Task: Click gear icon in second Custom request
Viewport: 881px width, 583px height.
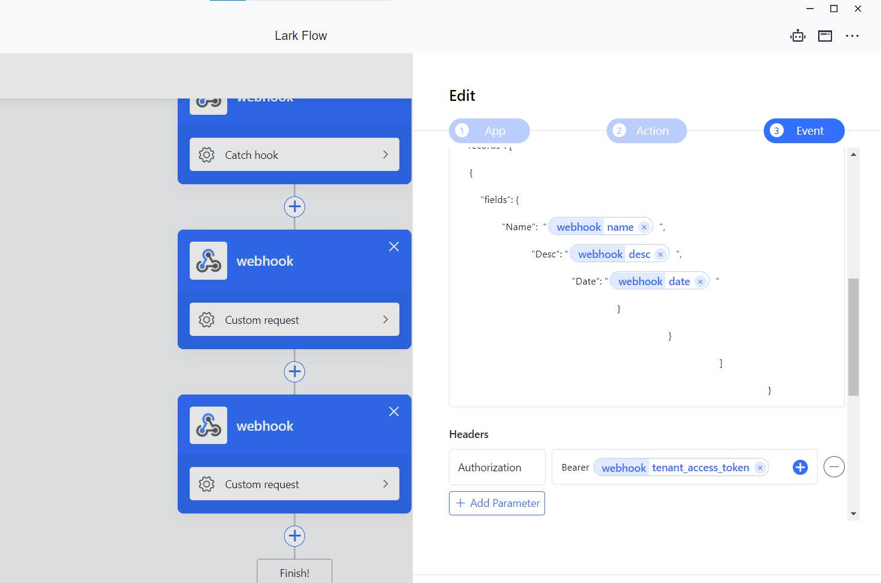Action: point(207,484)
